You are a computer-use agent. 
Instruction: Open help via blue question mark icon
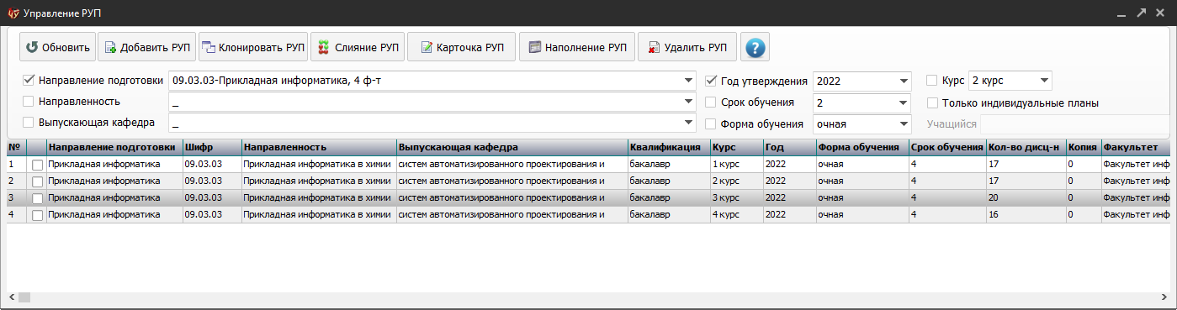755,47
